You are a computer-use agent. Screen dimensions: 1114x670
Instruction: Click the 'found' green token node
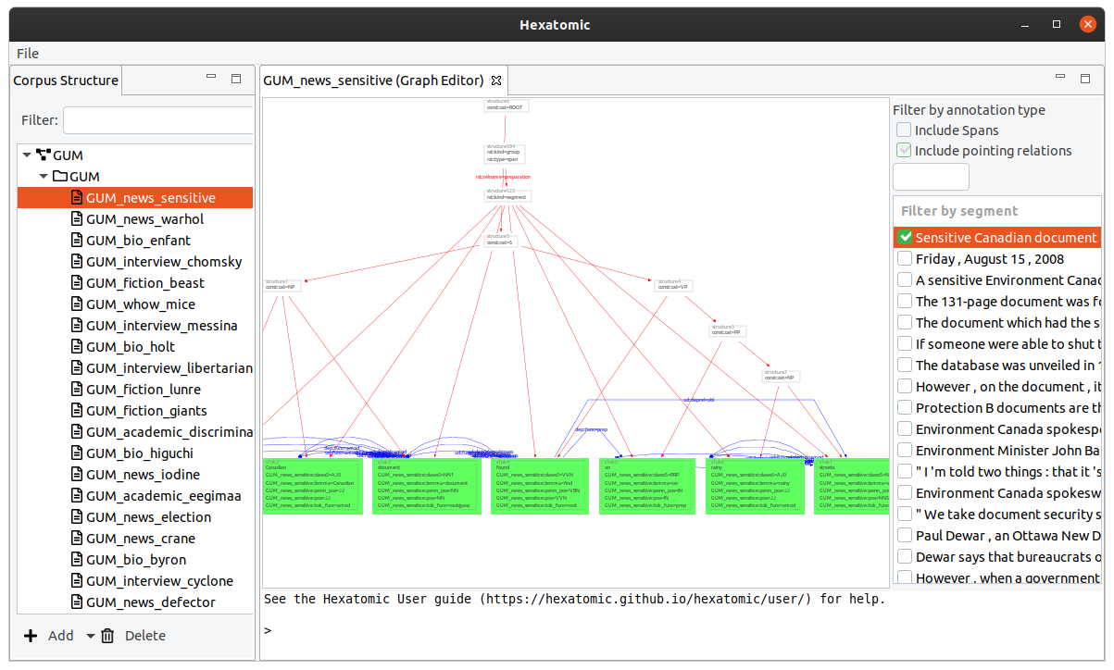tap(539, 486)
